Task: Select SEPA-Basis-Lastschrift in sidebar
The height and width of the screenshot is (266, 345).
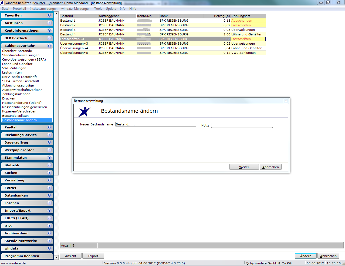Action: (19, 77)
